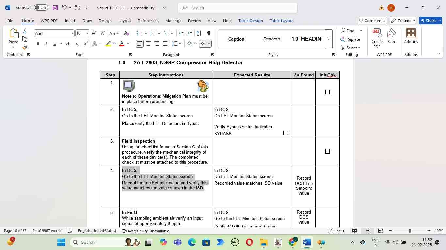Open the text highlight color swatch
This screenshot has height=250, width=446.
pyautogui.click(x=108, y=44)
